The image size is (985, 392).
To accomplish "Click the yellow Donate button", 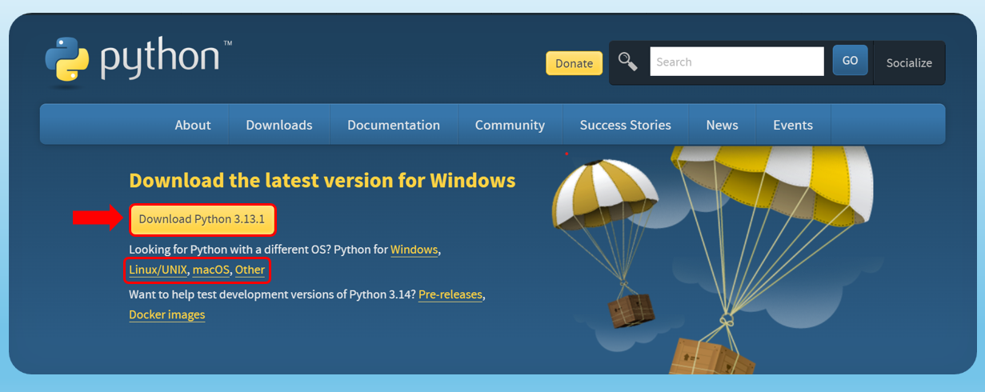I will click(x=575, y=63).
